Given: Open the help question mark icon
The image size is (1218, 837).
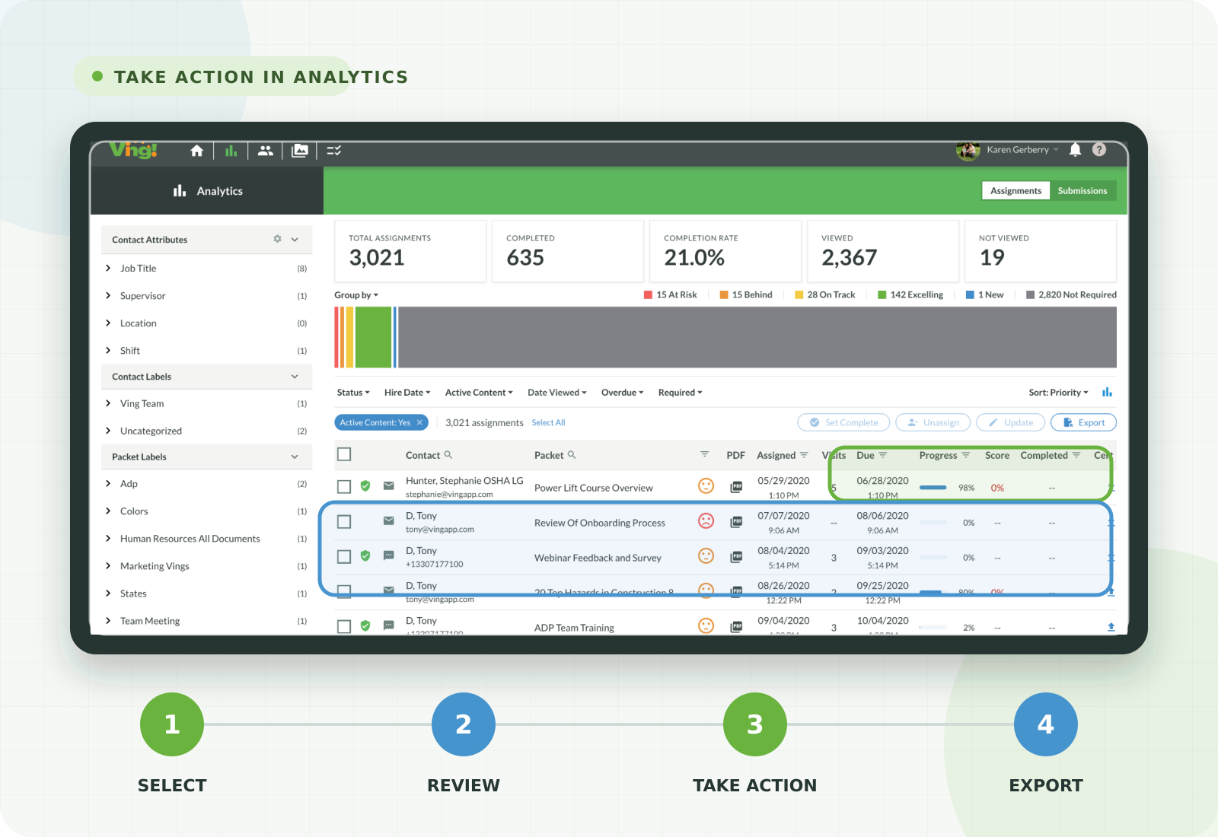Looking at the screenshot, I should pyautogui.click(x=1099, y=149).
